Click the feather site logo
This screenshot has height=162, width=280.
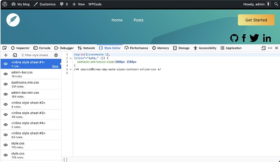[13, 20]
